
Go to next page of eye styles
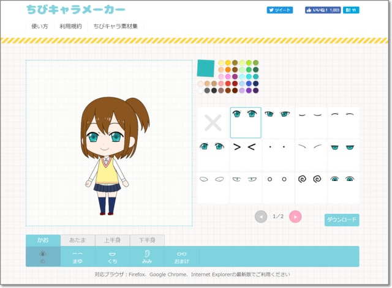pos(295,216)
